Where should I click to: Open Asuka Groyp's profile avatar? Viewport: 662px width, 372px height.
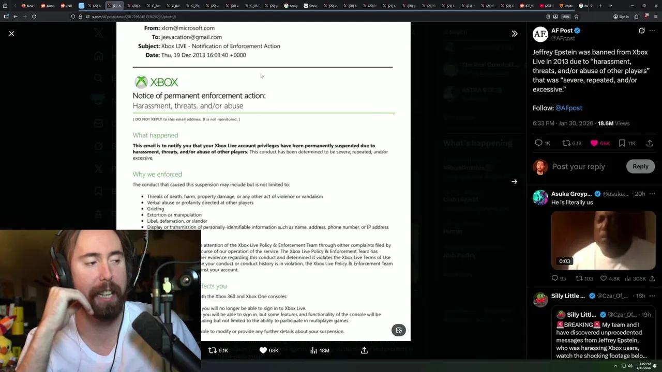pos(540,197)
